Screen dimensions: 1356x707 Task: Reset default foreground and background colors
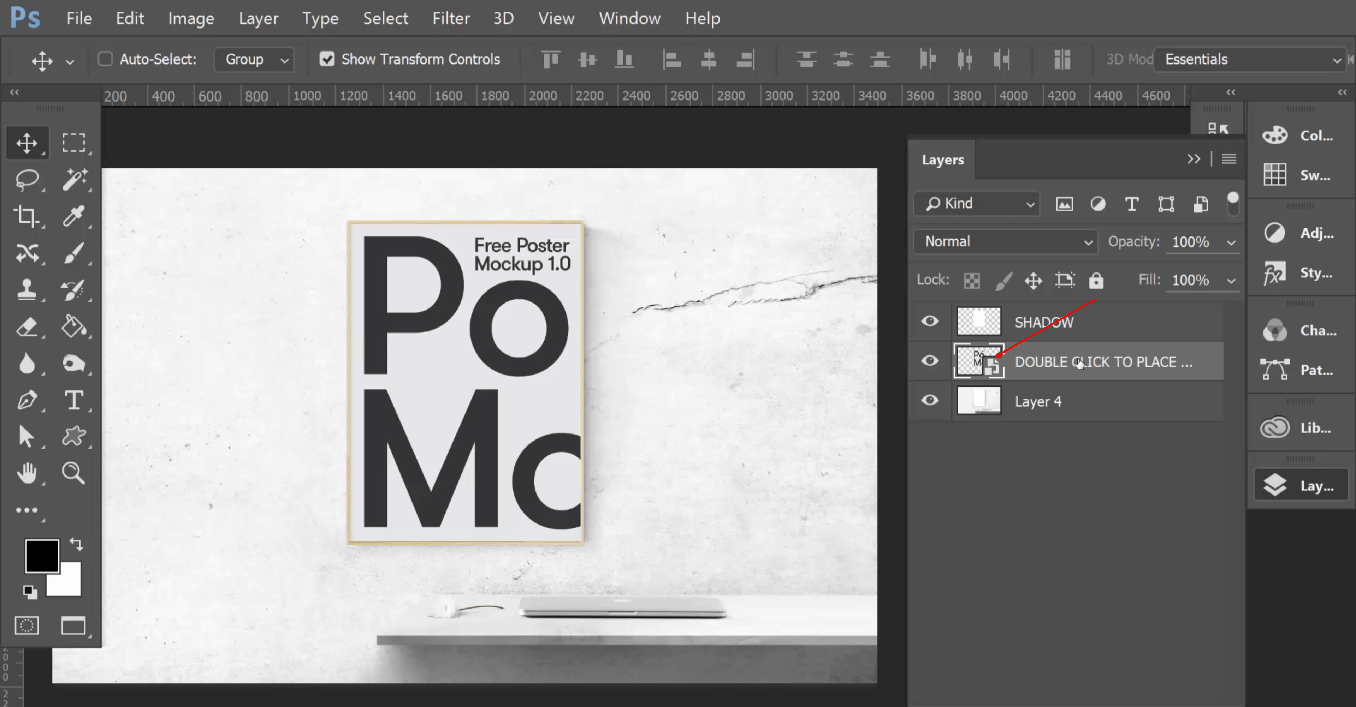(x=30, y=592)
